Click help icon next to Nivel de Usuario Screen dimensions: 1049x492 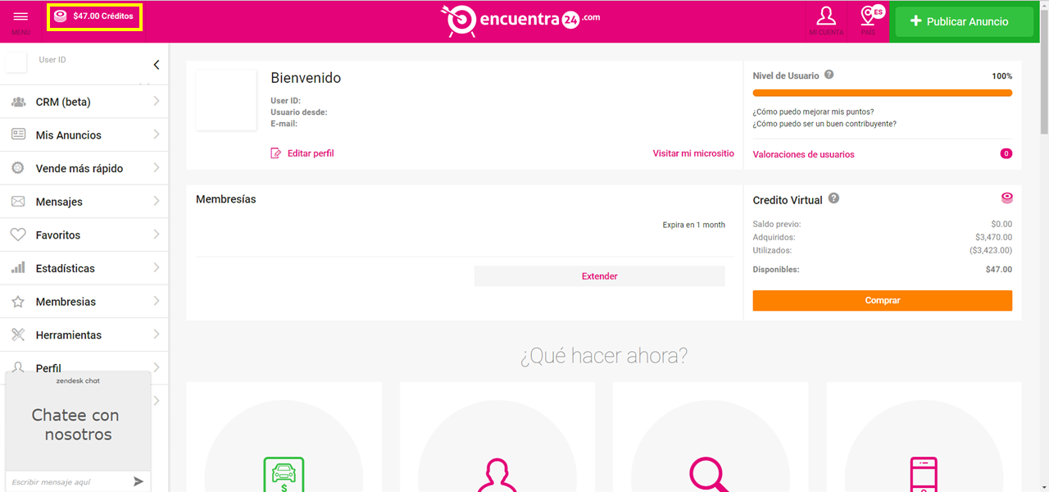click(x=829, y=75)
